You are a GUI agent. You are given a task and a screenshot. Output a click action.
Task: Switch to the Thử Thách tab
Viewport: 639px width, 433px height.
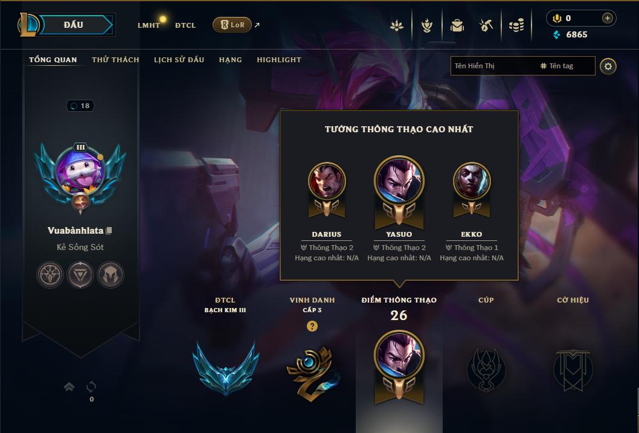click(115, 60)
